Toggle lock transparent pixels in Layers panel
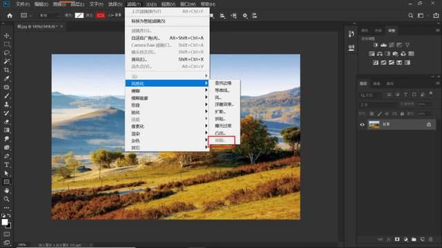Screen dimensions: 442x248 click(372, 114)
